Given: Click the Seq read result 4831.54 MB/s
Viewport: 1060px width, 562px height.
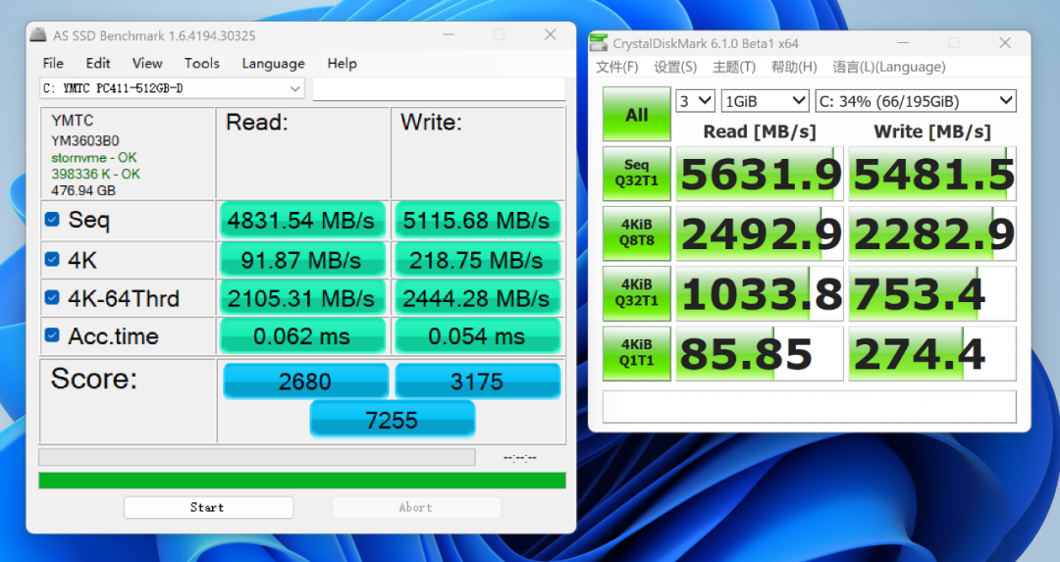Looking at the screenshot, I should (301, 221).
